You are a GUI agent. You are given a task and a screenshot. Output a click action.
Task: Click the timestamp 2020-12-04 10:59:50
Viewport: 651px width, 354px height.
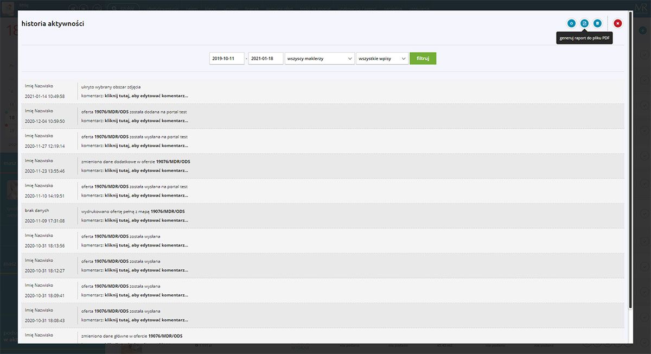45,121
